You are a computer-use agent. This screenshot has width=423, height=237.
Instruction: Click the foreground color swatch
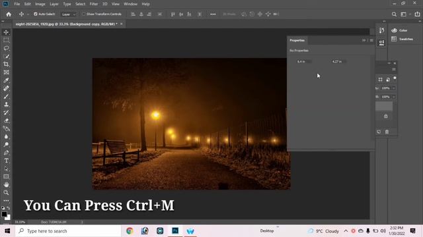(x=4, y=214)
